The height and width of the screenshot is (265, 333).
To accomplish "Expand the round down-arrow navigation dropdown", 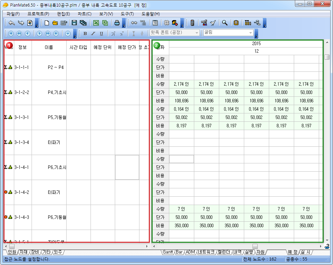I will click(x=68, y=34).
